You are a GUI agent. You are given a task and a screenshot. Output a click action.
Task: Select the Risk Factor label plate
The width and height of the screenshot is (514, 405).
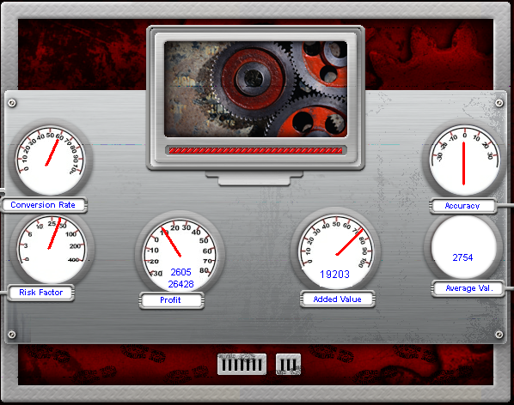tap(41, 293)
